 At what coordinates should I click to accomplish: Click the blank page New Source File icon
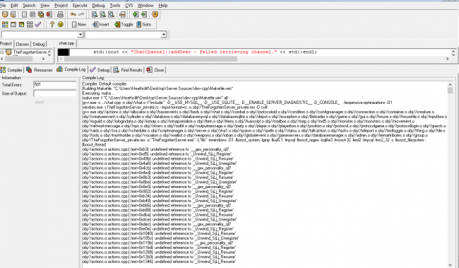[24, 14]
